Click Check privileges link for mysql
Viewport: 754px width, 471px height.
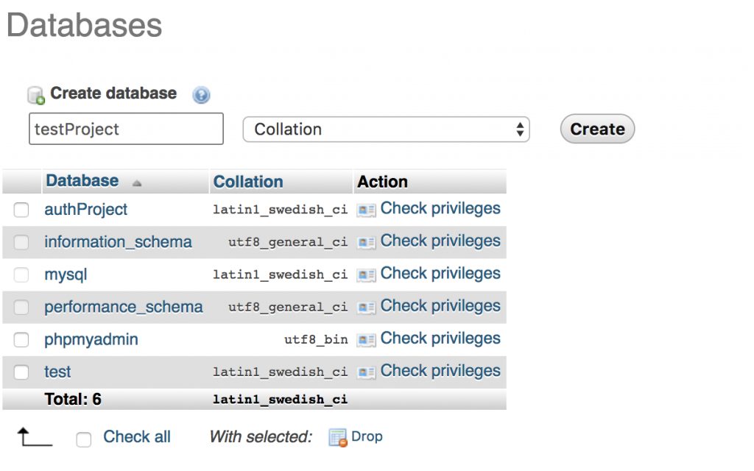[x=440, y=274]
